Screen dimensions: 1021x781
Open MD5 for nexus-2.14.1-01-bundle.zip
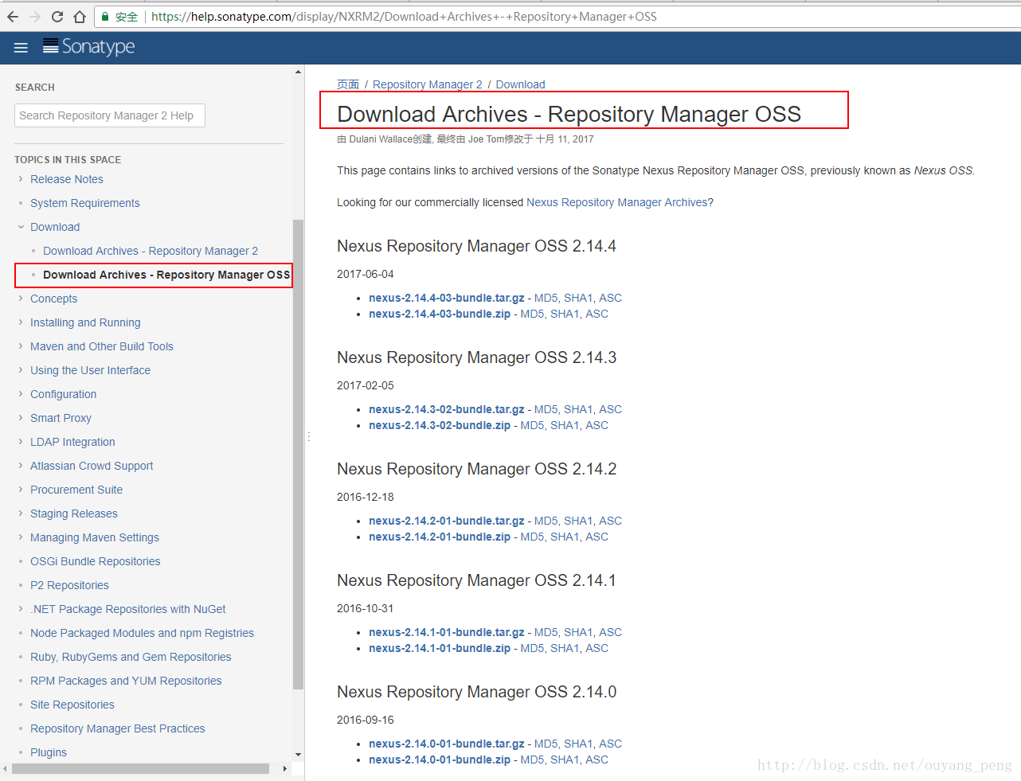pyautogui.click(x=532, y=648)
